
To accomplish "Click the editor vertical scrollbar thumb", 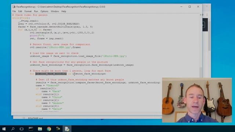I will [x=201, y=72].
